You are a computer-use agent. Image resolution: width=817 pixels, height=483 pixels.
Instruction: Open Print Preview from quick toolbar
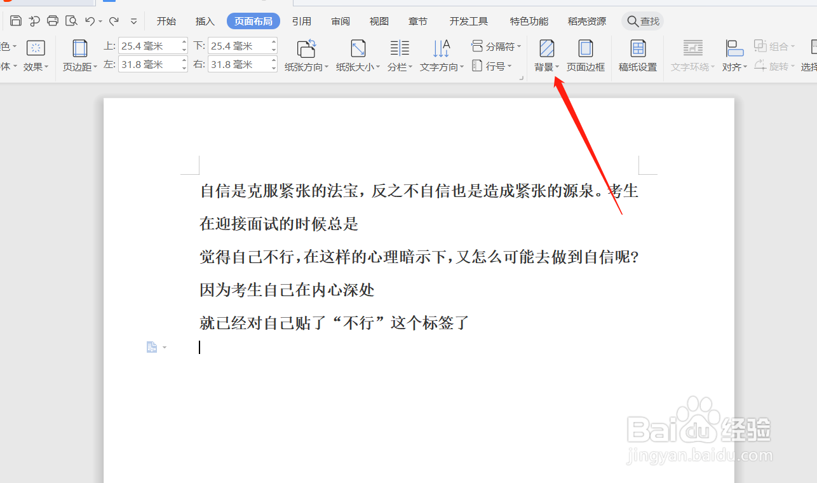71,21
